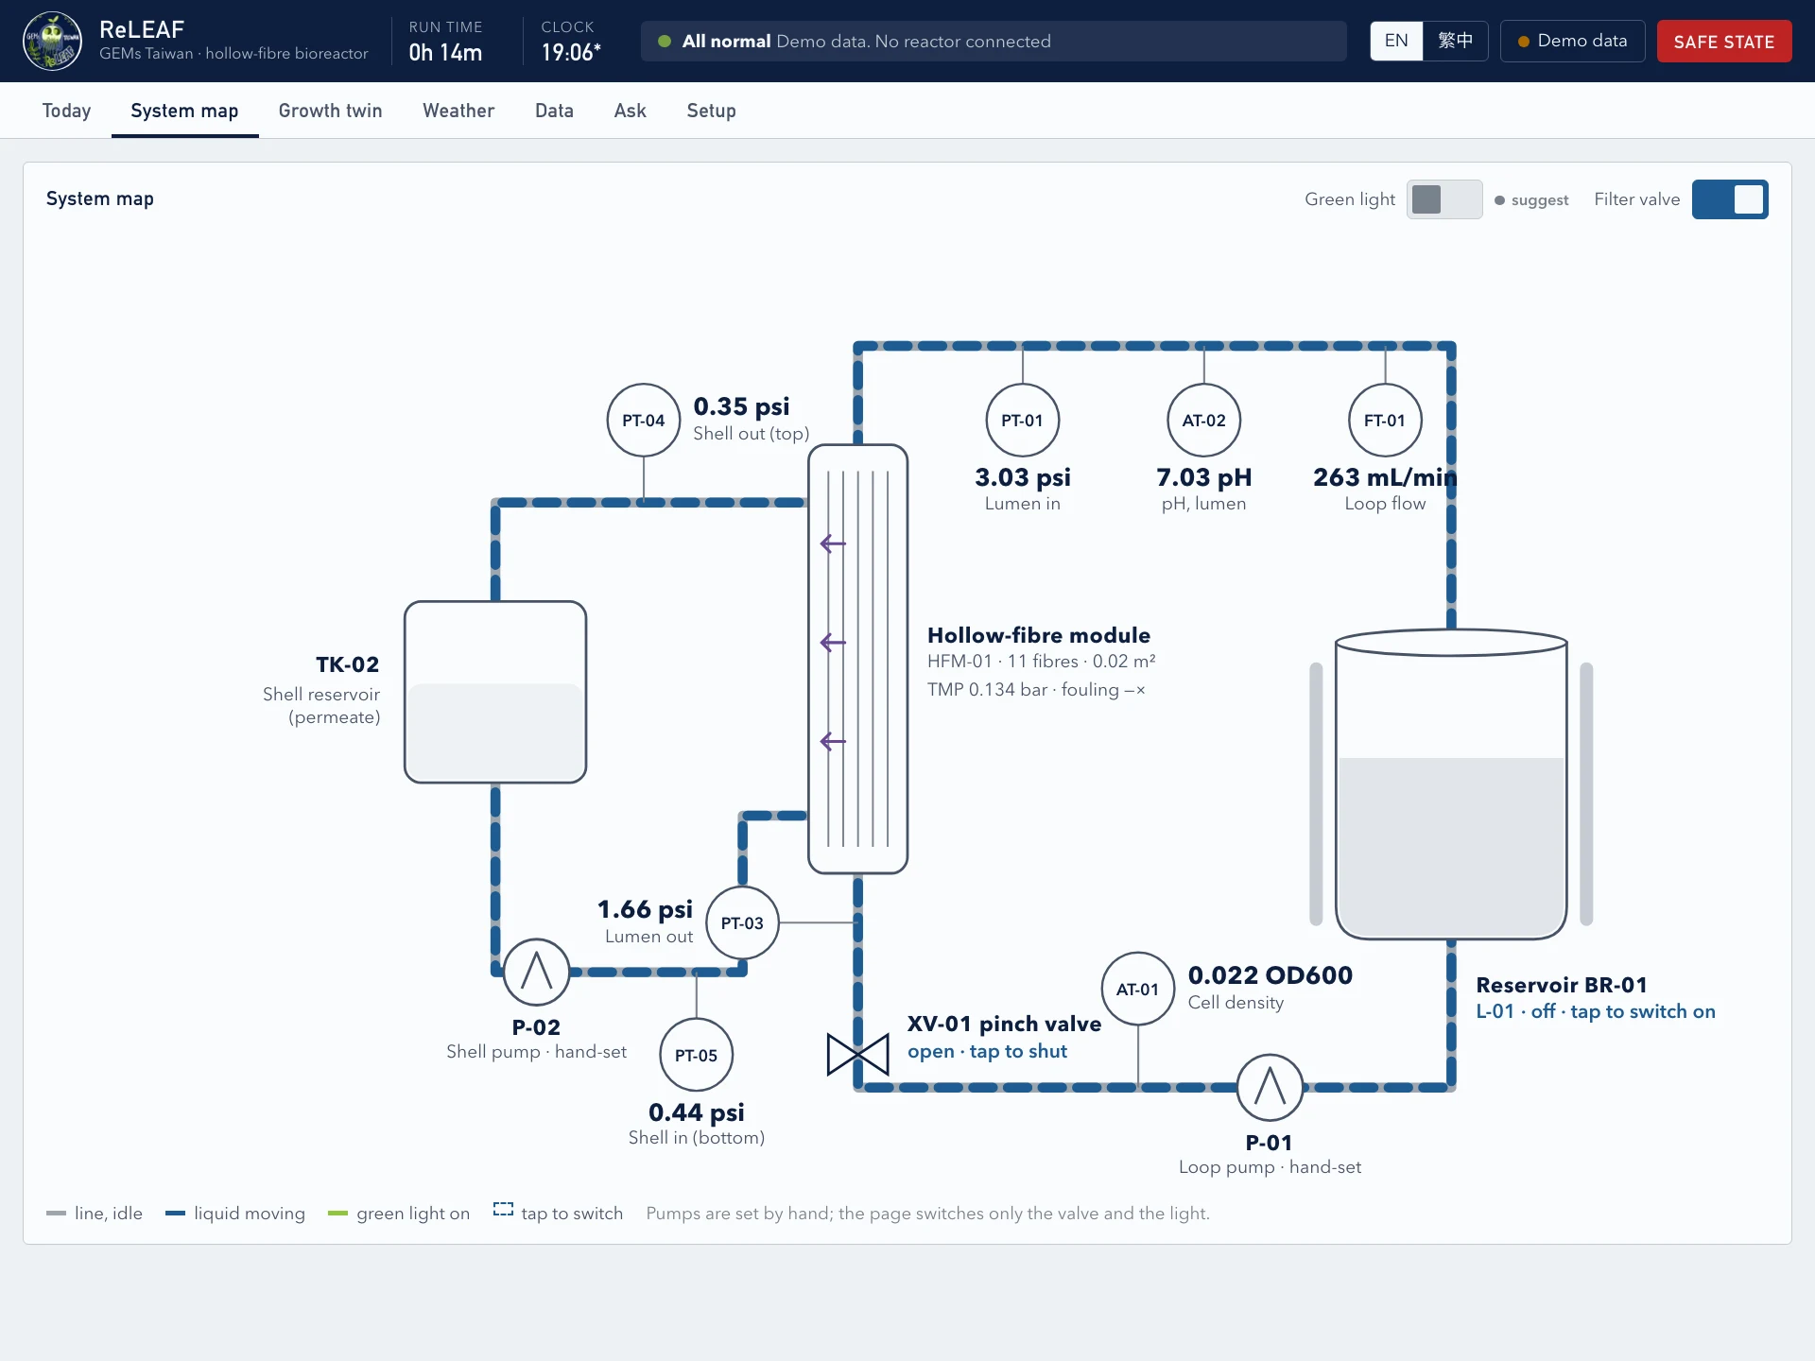Screen dimensions: 1815x1361
Task: Click the '0.022 OD600' reading
Action: (x=1270, y=975)
